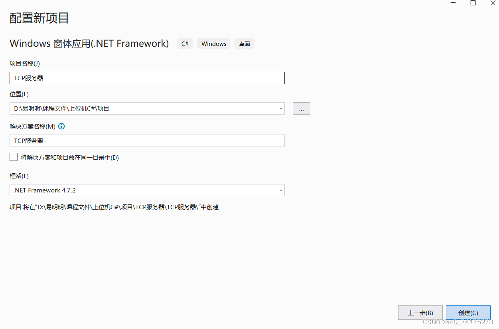Viewport: 499px width, 329px height.
Task: Select the 桌面 project type tag
Action: [244, 44]
